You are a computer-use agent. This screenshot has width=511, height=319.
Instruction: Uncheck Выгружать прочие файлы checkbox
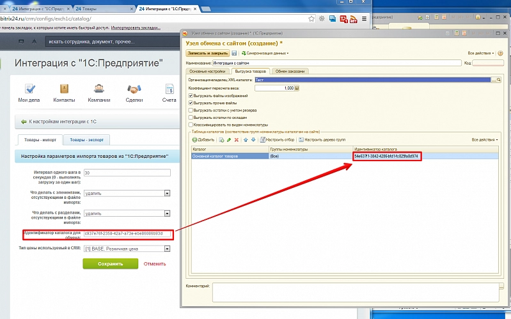[x=191, y=103]
